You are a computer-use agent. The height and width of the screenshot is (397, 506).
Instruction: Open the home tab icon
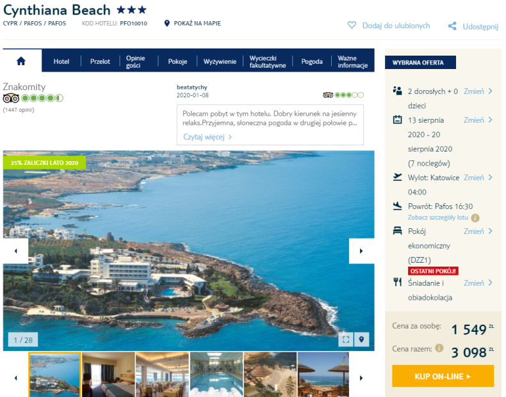tap(21, 61)
